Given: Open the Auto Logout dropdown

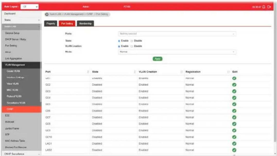Looking at the screenshot, I should pos(30,7).
